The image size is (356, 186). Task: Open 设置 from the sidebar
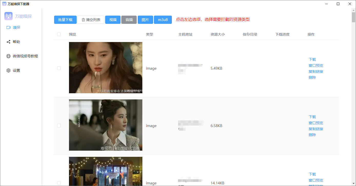click(x=13, y=70)
